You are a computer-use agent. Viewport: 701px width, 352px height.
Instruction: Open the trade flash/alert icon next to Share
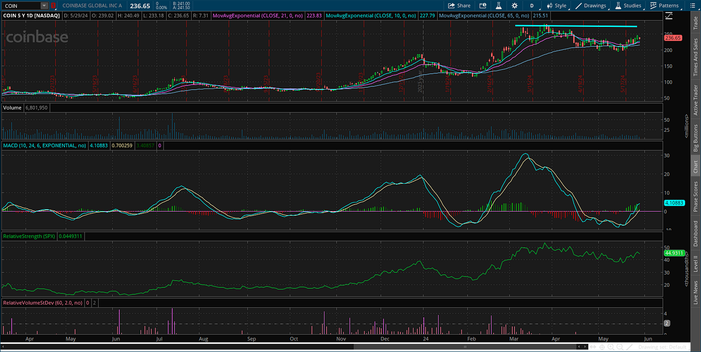483,6
